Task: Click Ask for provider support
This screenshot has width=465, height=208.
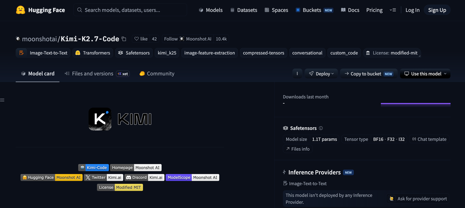Action: 418,199
